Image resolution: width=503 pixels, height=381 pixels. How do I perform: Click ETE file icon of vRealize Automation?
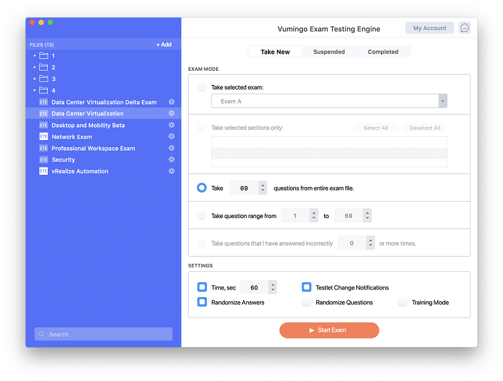pyautogui.click(x=44, y=172)
